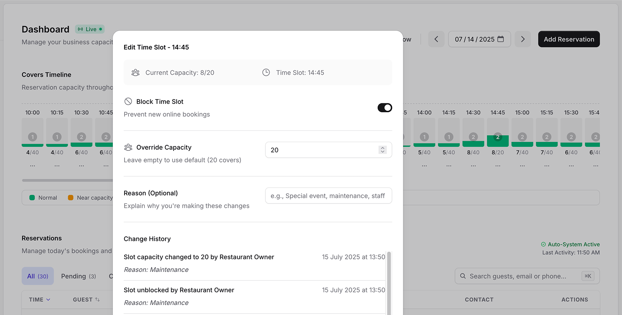Toggle the Block Time Slot switch
This screenshot has width=622, height=315.
[385, 108]
